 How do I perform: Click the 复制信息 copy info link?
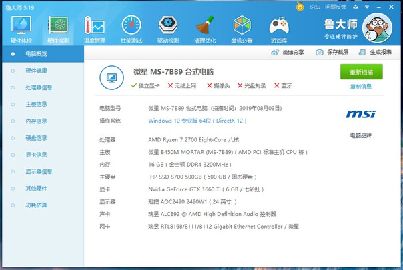pos(361,87)
